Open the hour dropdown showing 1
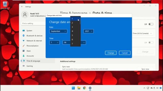The height and width of the screenshot is (91, 163). 55,42
